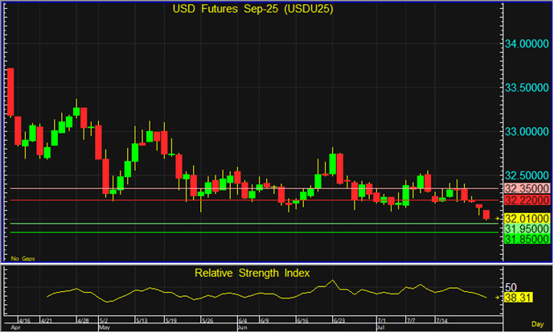This screenshot has height=333, width=554.
Task: Click the chart title USD Futures Sep-25 (USDU25)
Action: pos(252,10)
